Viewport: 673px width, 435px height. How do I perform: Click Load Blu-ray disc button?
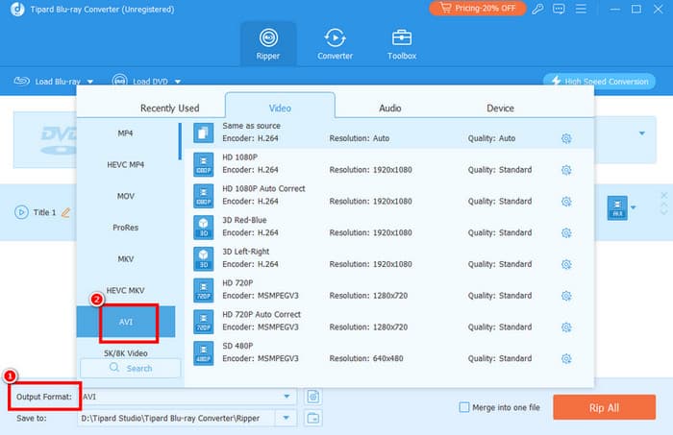47,81
